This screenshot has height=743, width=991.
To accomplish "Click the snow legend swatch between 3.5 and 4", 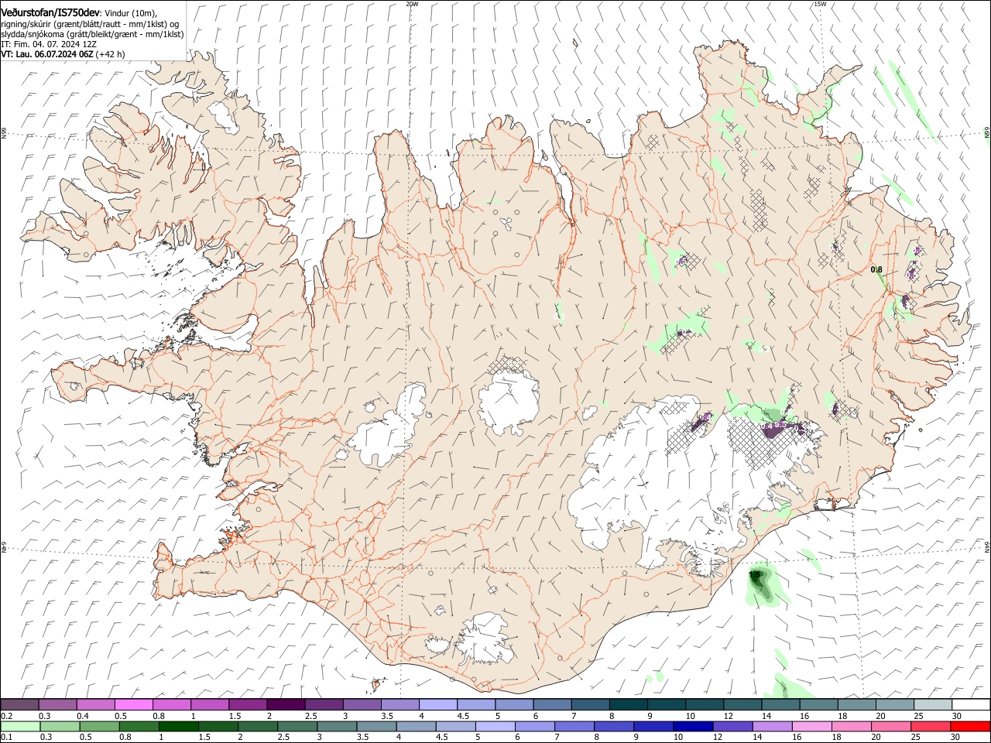I will (399, 704).
